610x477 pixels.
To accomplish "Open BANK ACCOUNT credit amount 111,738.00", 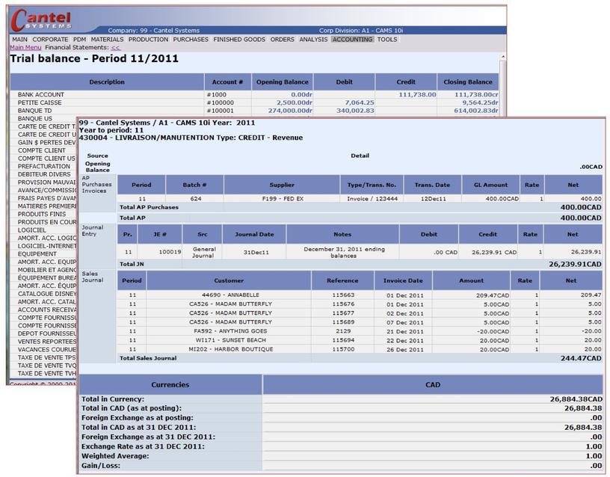I will [417, 94].
